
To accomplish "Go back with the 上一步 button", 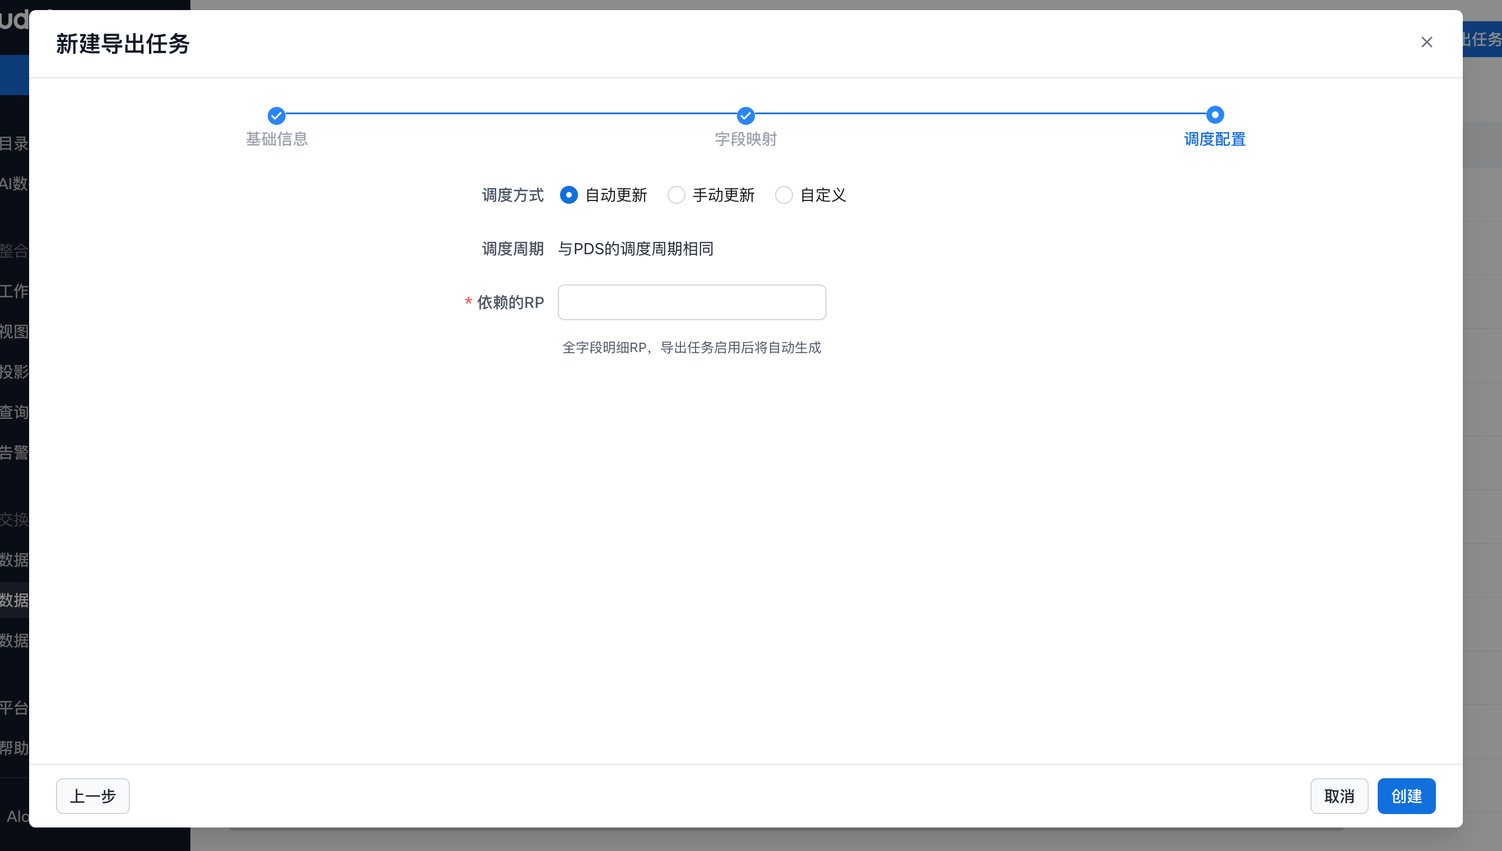I will (92, 796).
